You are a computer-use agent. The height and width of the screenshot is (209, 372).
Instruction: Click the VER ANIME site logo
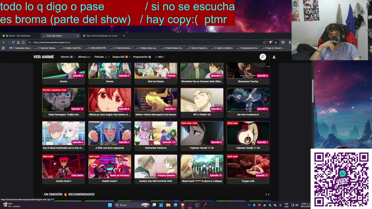pyautogui.click(x=44, y=57)
